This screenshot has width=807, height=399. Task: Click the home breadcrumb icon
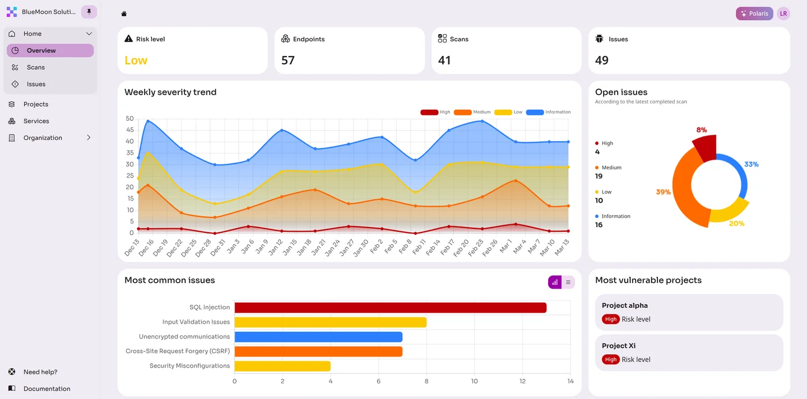(x=124, y=14)
